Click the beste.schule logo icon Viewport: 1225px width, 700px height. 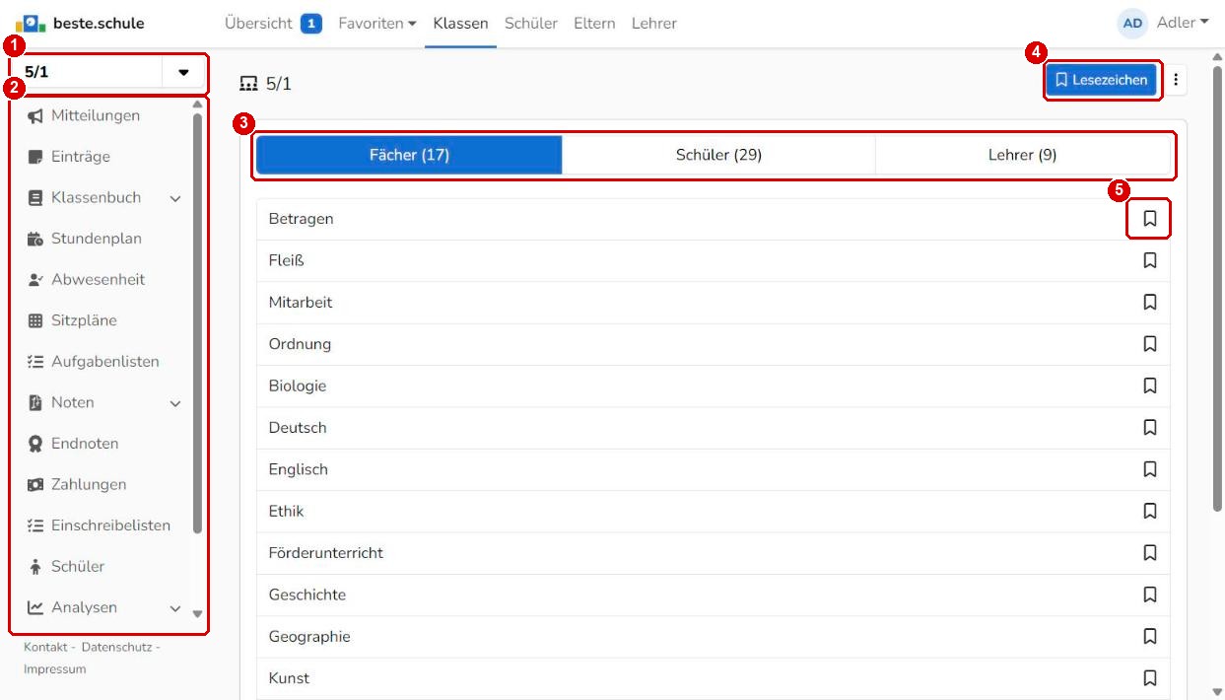(x=33, y=23)
